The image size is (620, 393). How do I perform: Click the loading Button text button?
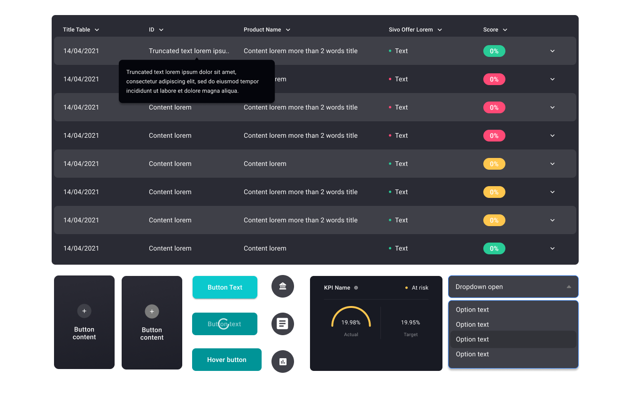click(225, 324)
